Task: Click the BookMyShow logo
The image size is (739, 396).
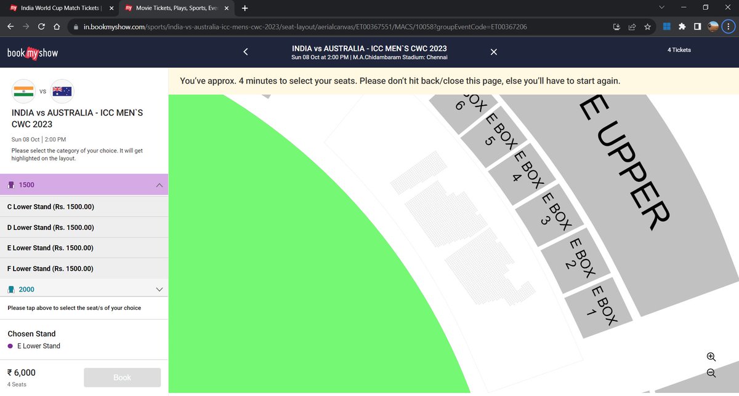Action: click(33, 53)
